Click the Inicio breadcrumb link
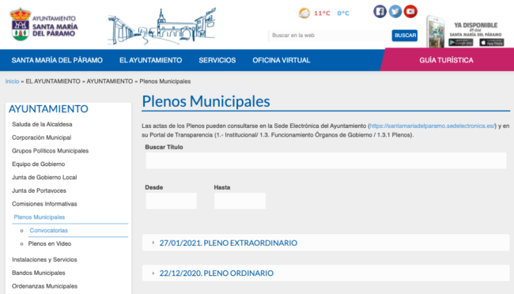 pos(12,81)
